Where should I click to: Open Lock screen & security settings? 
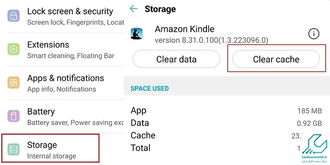pos(66,16)
